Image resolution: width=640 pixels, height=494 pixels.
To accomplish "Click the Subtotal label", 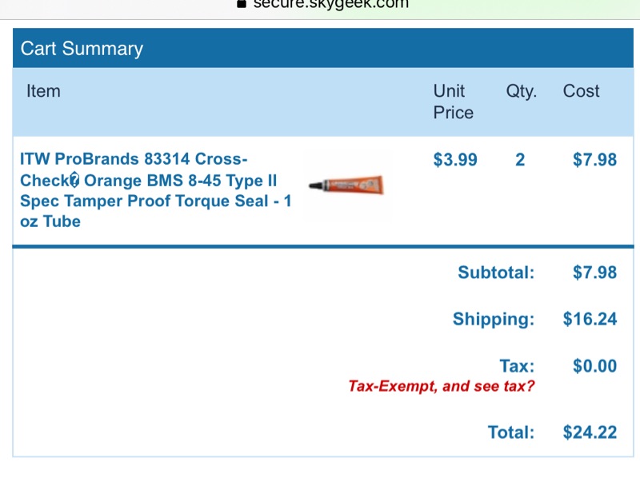I will tap(495, 273).
